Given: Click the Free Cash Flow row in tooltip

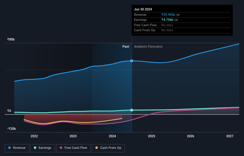Looking at the screenshot, I should click(x=182, y=25).
